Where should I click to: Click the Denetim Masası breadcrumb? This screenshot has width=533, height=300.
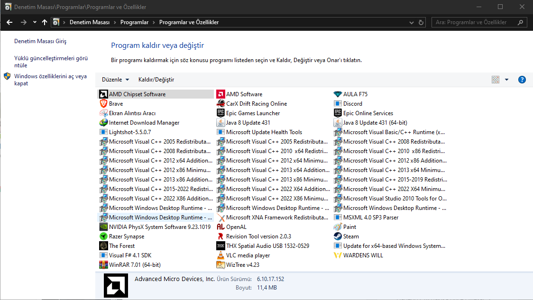pyautogui.click(x=90, y=22)
